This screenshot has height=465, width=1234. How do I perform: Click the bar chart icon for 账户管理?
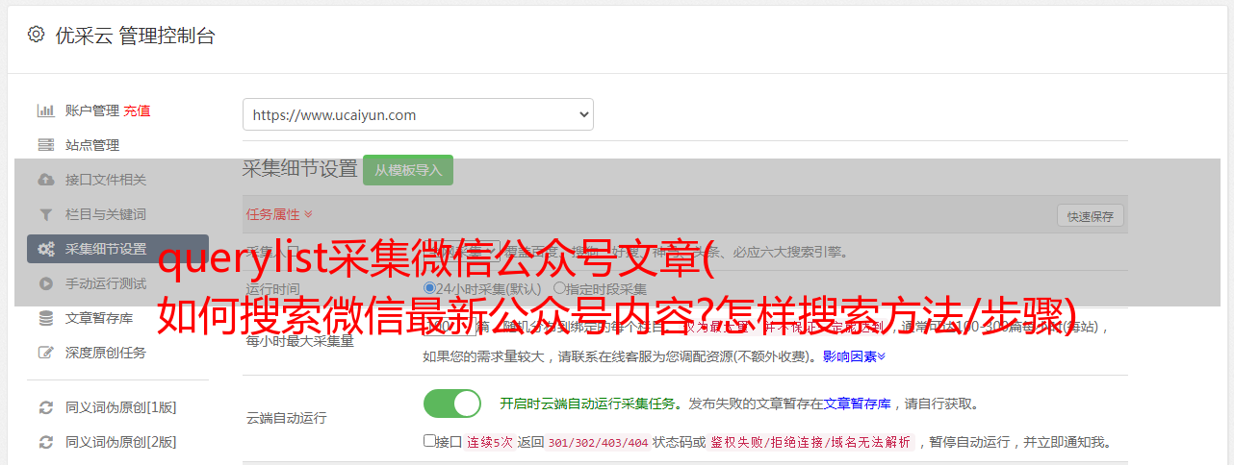45,110
